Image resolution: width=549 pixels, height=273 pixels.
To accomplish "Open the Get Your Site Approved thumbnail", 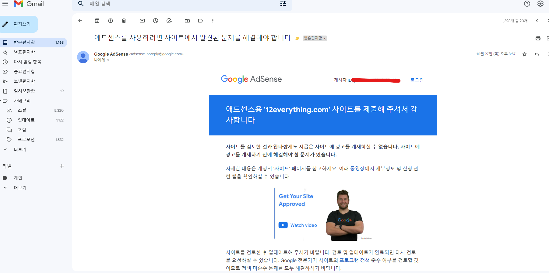I will [323, 214].
